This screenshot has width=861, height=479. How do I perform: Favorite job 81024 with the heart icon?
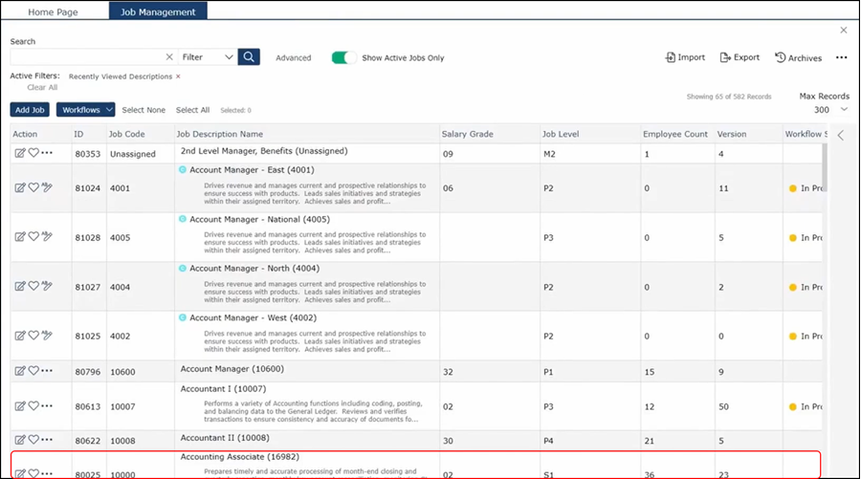(33, 189)
